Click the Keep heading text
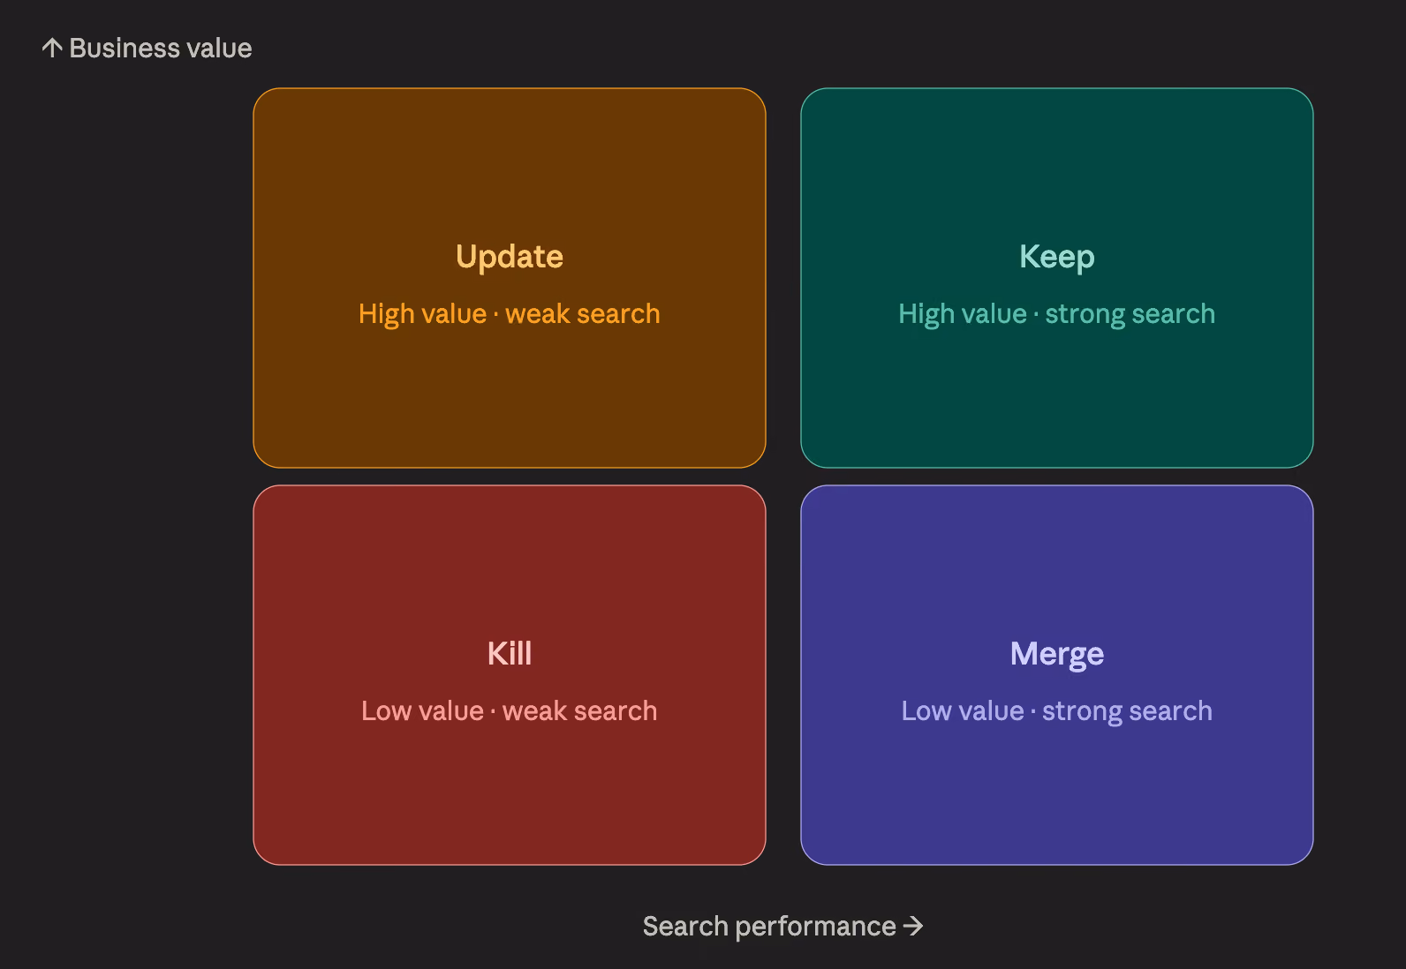 point(1057,257)
